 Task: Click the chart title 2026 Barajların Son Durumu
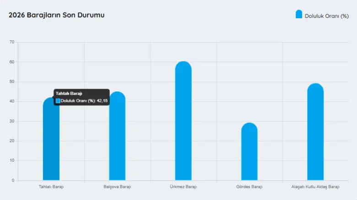click(x=56, y=15)
